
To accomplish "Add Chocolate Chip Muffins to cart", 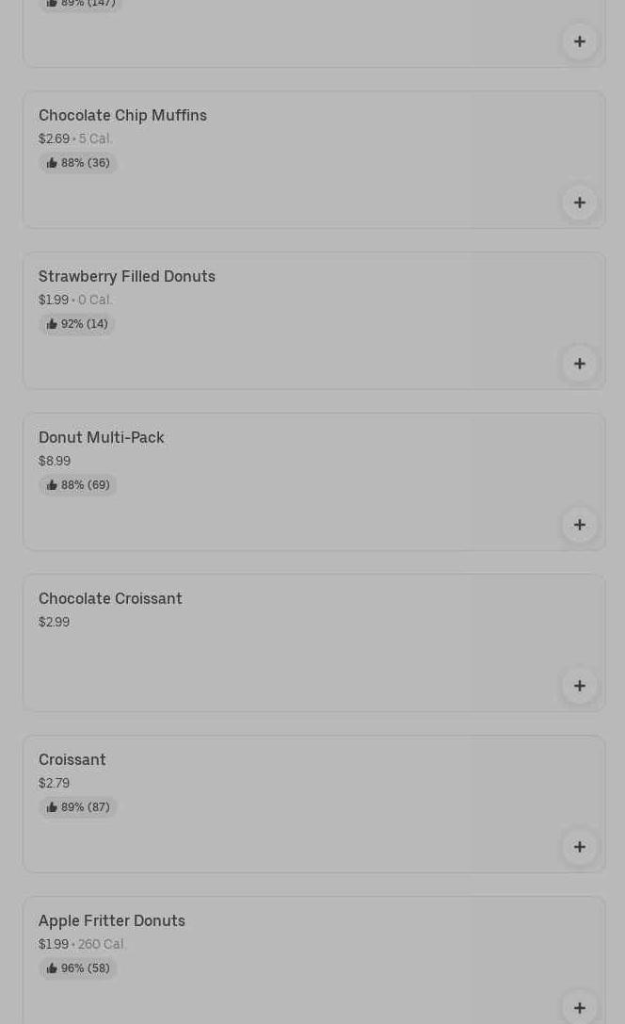I will pos(579,203).
